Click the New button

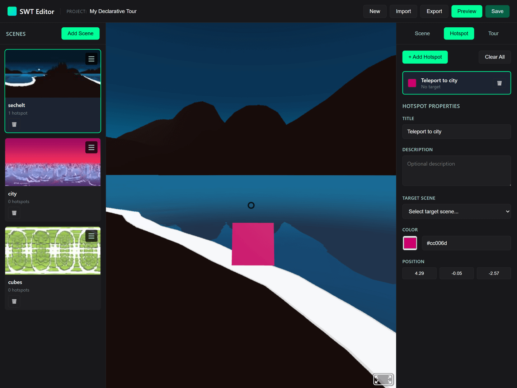pyautogui.click(x=375, y=11)
